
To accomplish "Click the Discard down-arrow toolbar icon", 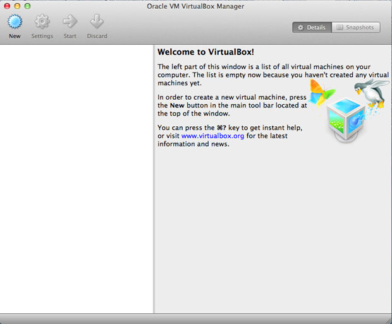I will [97, 21].
